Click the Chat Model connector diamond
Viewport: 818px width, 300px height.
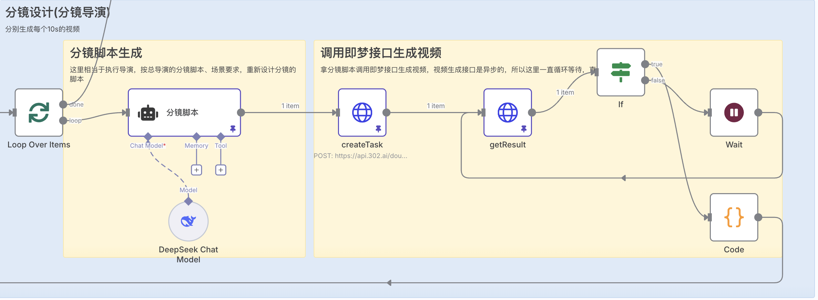tap(148, 136)
